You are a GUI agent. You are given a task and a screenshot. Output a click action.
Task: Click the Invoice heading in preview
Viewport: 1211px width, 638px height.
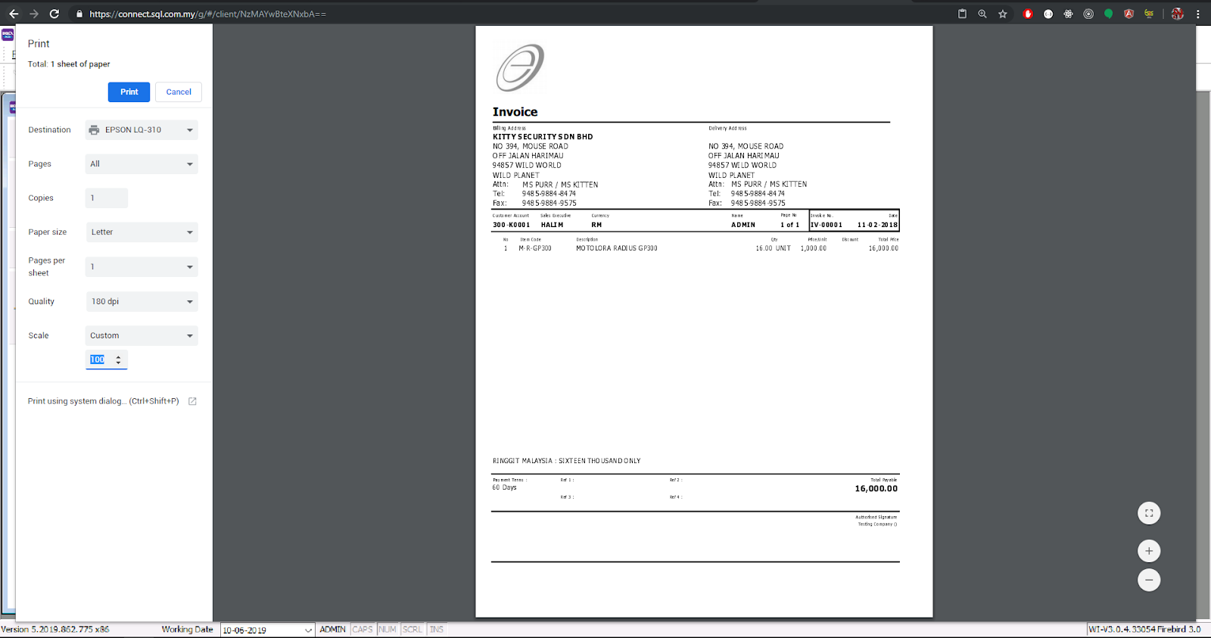pyautogui.click(x=515, y=112)
